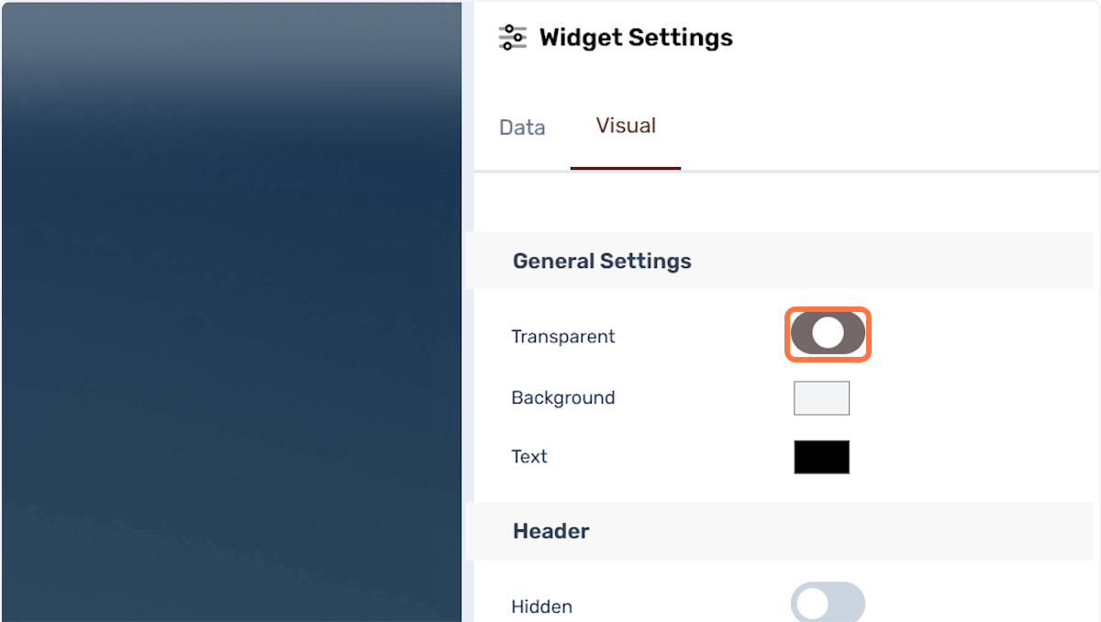Screen dimensions: 1101x622
Task: Click the Hidden label
Action: pyautogui.click(x=541, y=606)
